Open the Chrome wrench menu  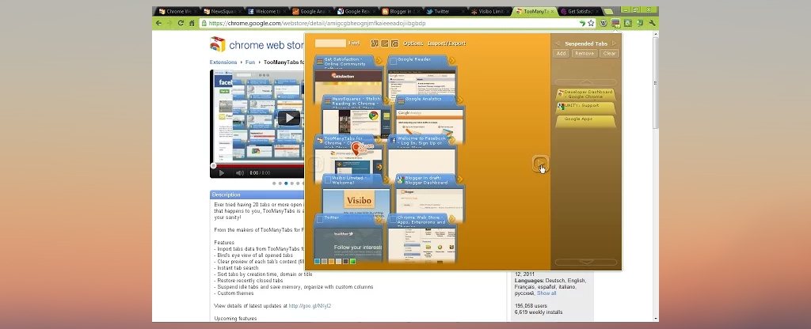point(653,23)
